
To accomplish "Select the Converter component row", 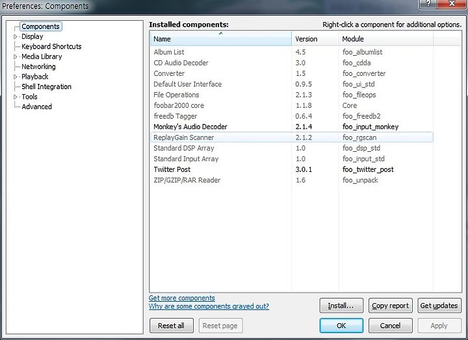I will click(x=291, y=73).
